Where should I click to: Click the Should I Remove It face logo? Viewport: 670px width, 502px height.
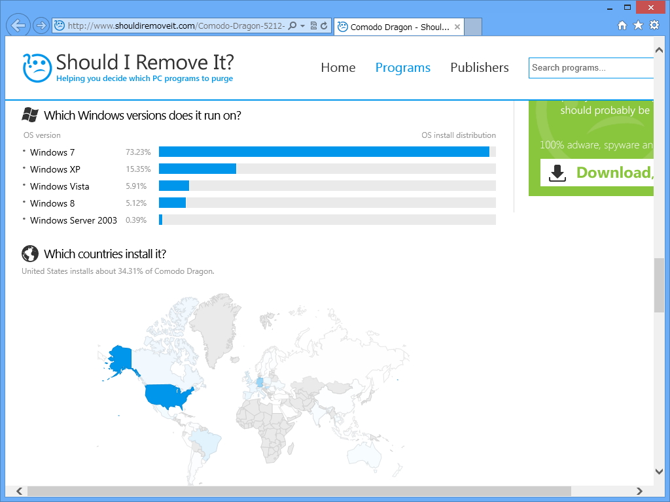point(37,67)
